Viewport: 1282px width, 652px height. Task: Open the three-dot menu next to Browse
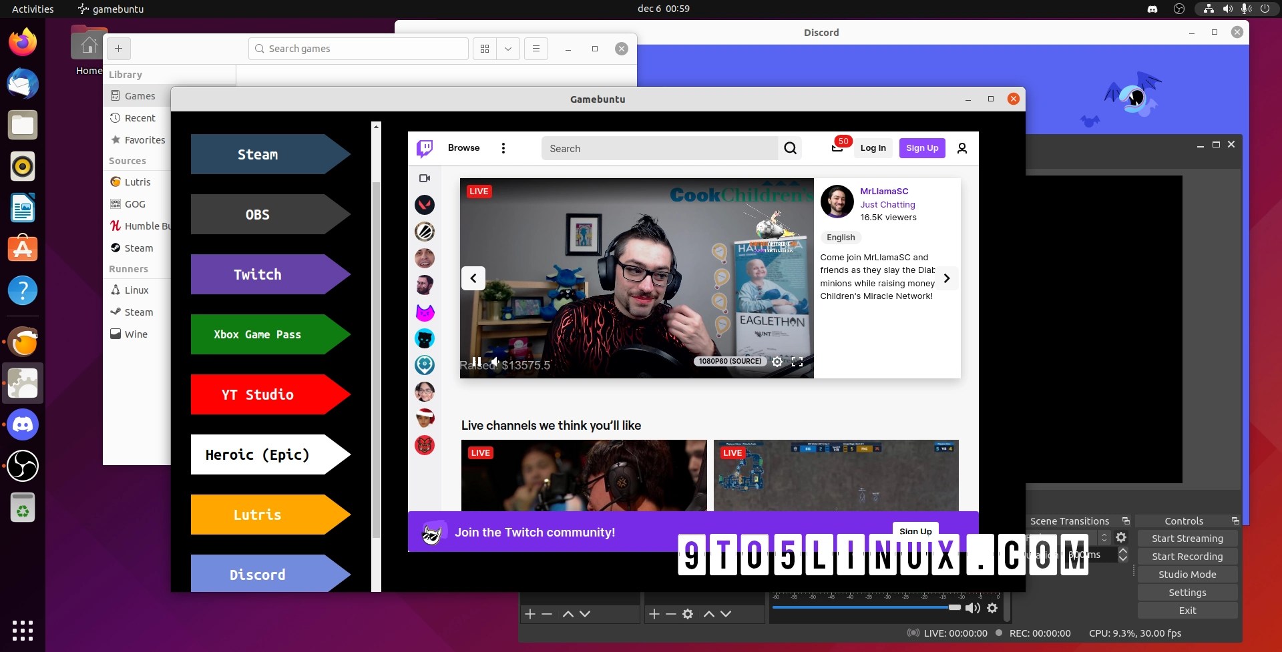(503, 148)
